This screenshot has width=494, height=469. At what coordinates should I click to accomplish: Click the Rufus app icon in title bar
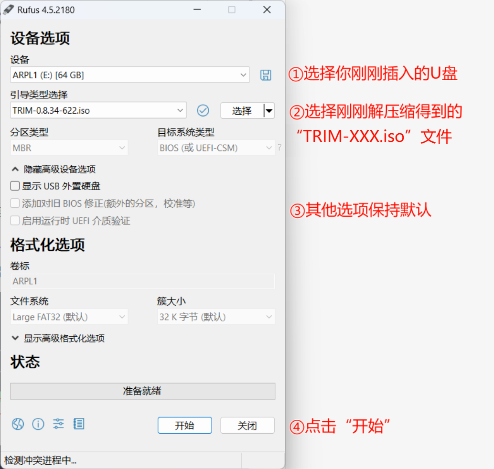[9, 10]
